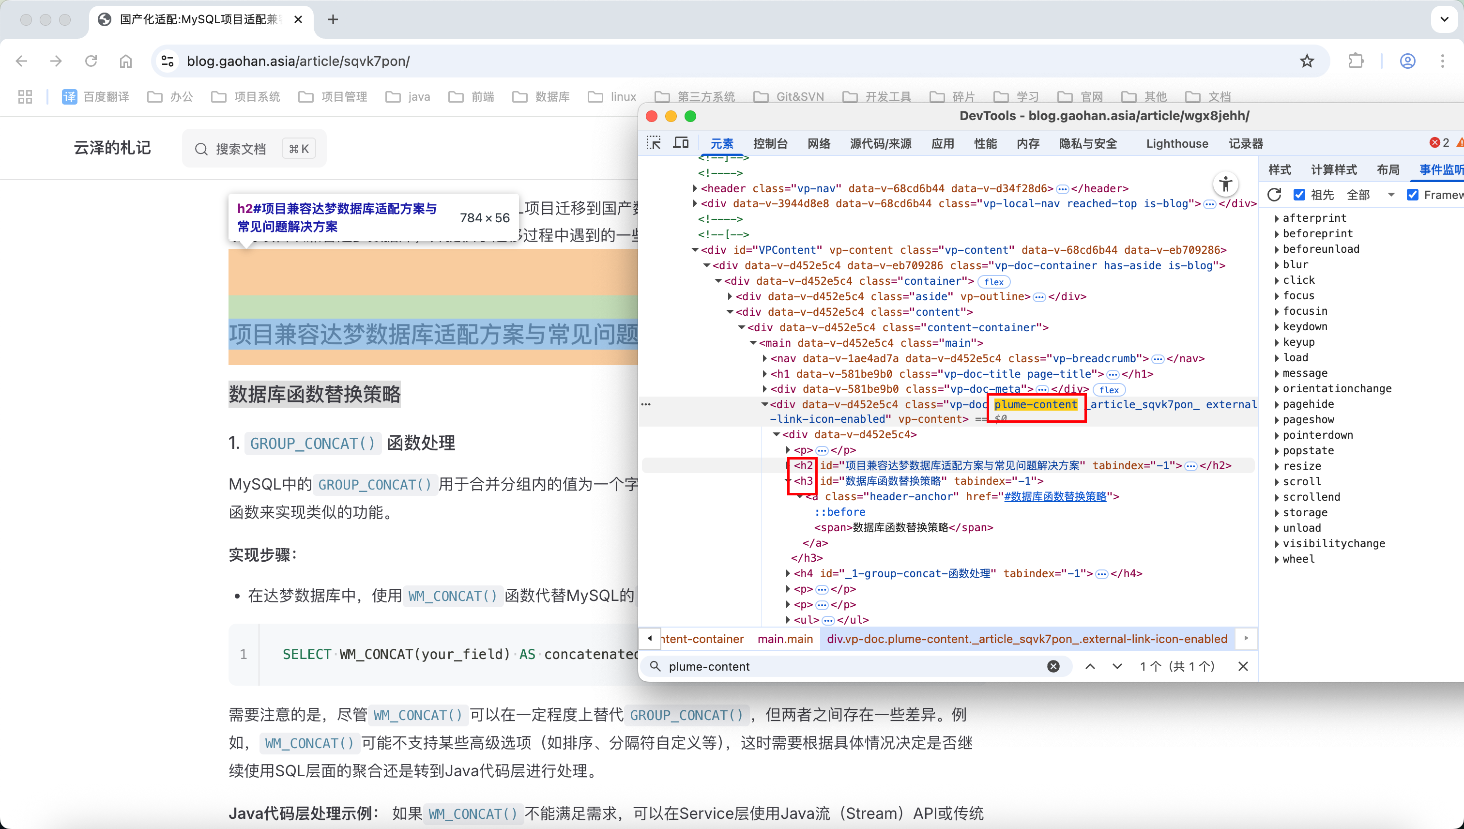
Task: Close the DevTools search bar
Action: (1243, 666)
